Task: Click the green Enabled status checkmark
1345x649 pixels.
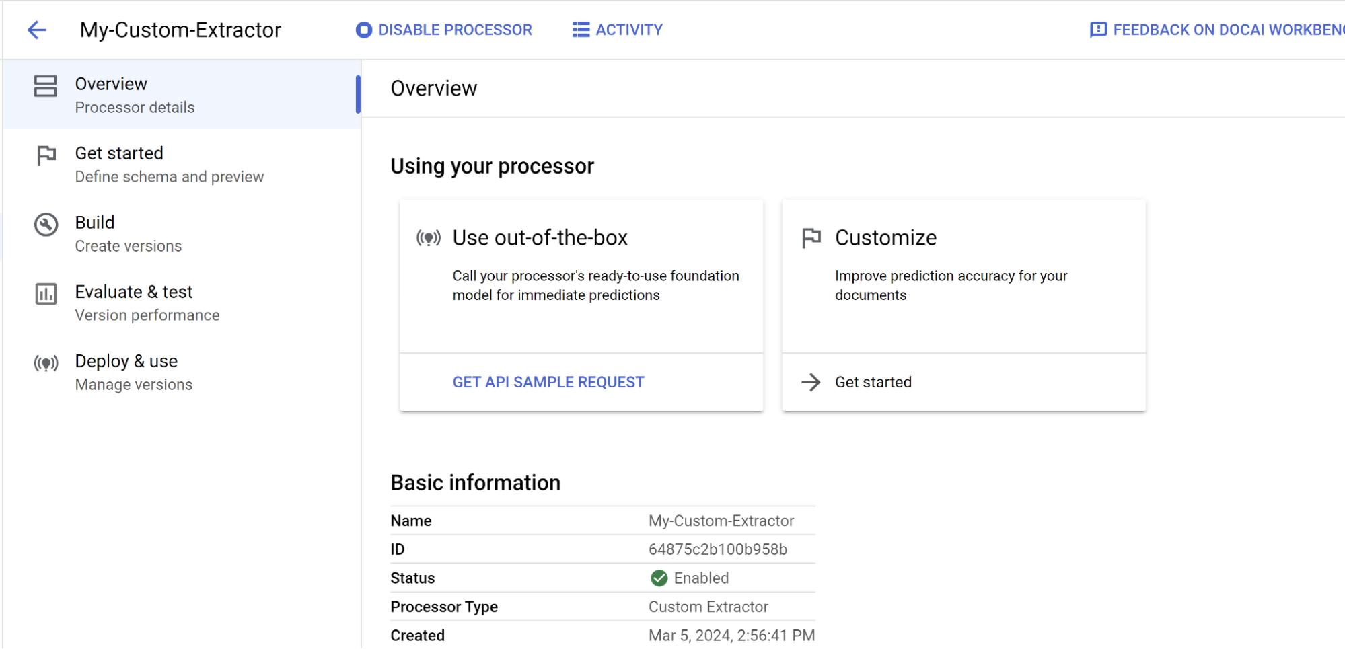Action: point(659,578)
